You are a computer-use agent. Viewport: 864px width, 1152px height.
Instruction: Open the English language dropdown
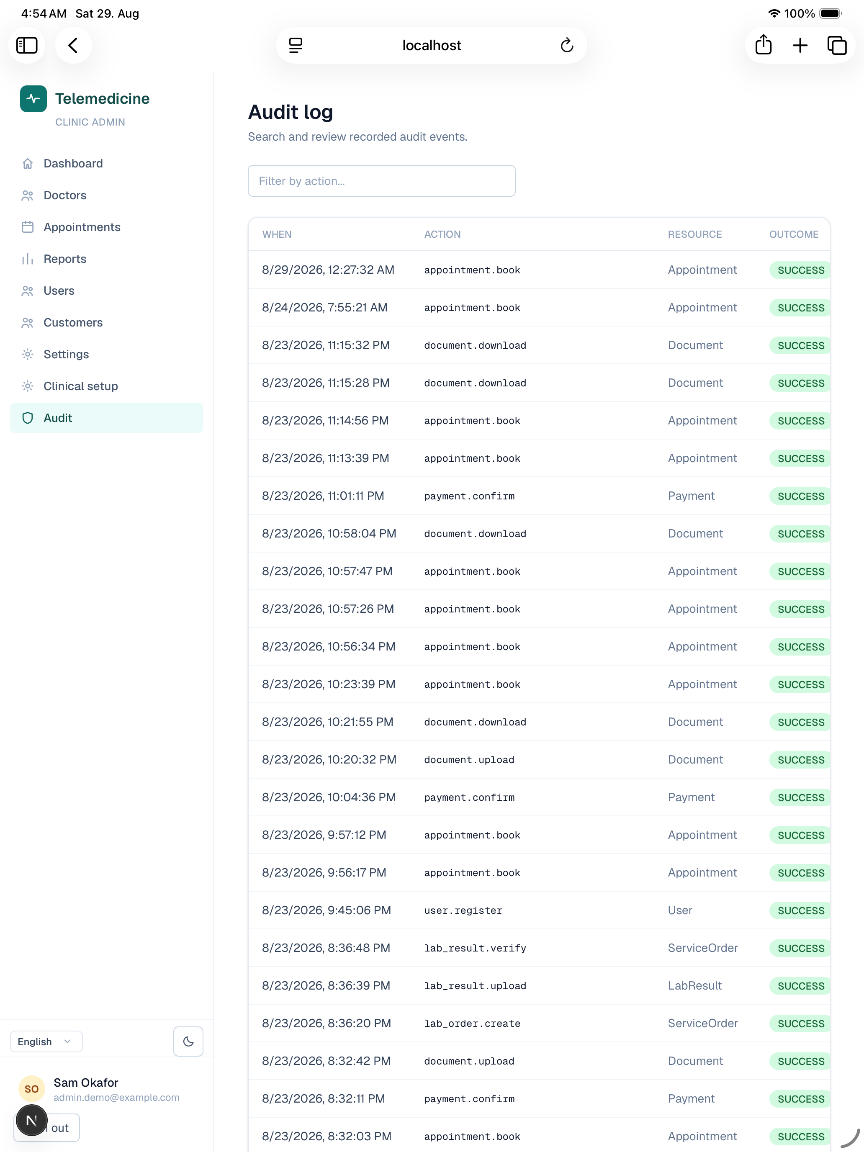[46, 1041]
